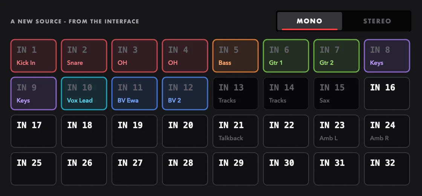
Task: Pick IN 5 Bass input tile
Action: click(235, 56)
